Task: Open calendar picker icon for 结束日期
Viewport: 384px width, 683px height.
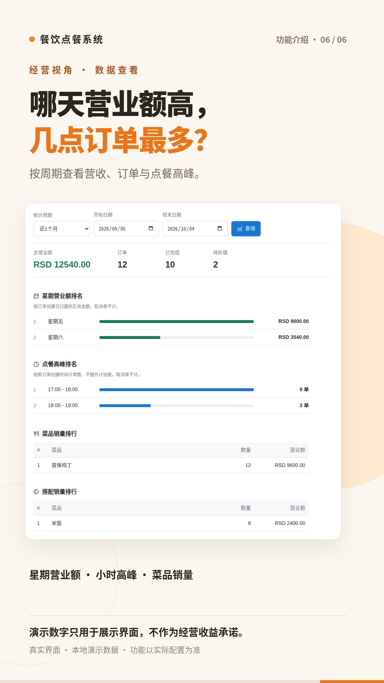Action: 220,228
